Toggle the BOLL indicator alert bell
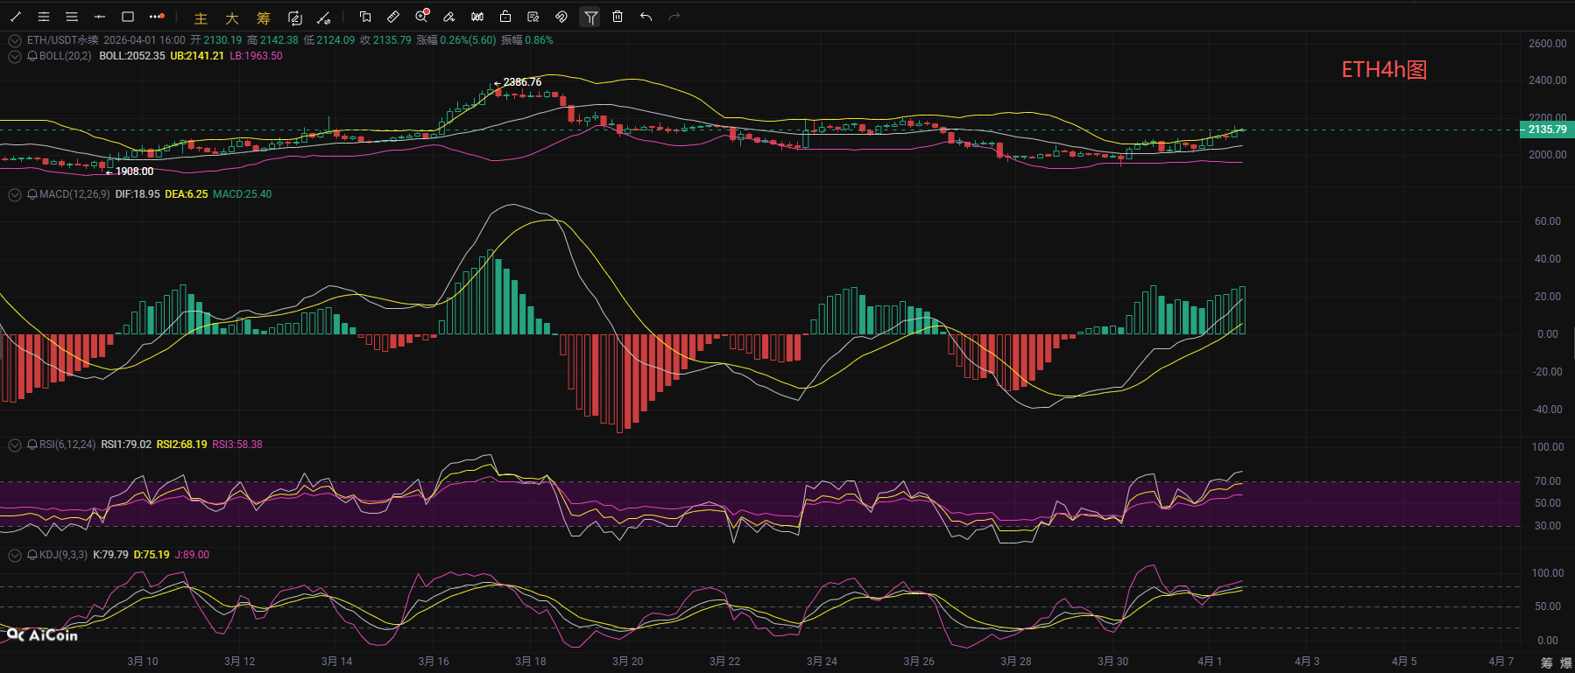Viewport: 1575px width, 673px height. tap(32, 56)
